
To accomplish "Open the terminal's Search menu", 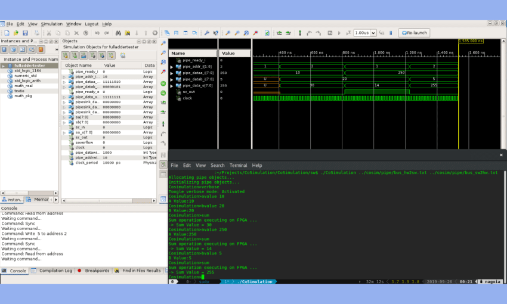I will pos(218,165).
